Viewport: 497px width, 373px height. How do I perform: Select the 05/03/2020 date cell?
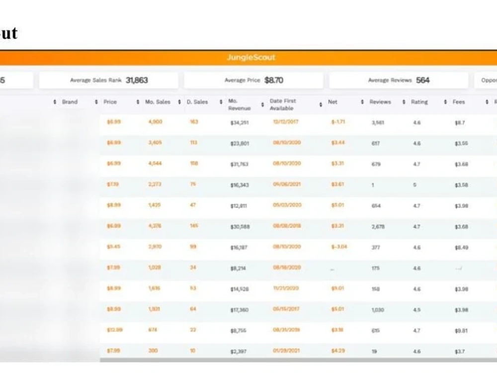[287, 205]
